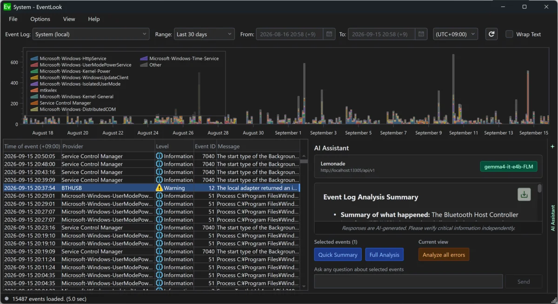
Task: Sort by the Message column header
Action: pos(258,146)
